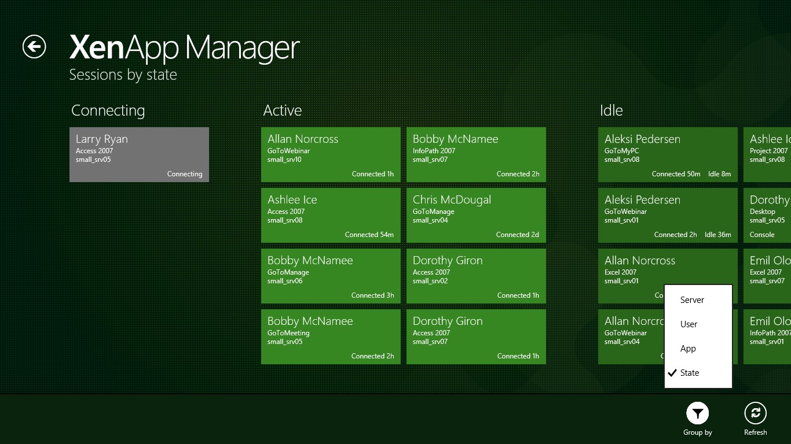Image resolution: width=791 pixels, height=444 pixels.
Task: Select Aleksi Pedersen's GoToMyPC idle session
Action: click(x=667, y=154)
